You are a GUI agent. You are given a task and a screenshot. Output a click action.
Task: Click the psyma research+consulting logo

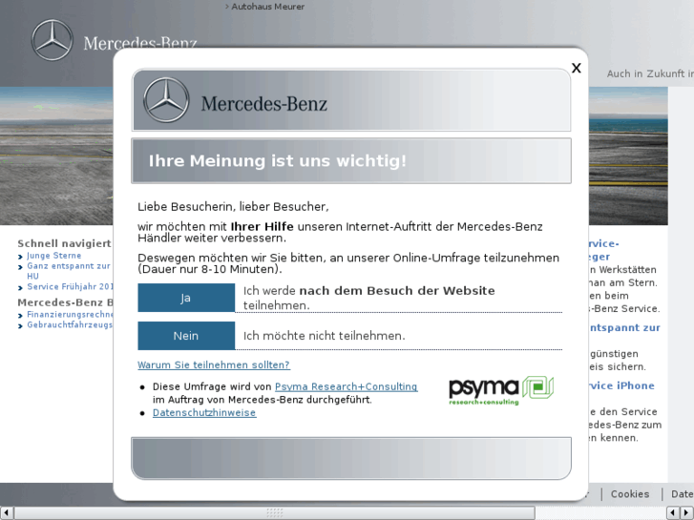coord(501,390)
